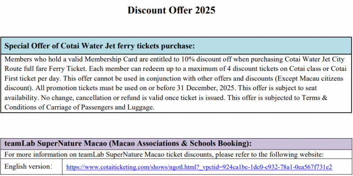Image resolution: width=353 pixels, height=176 pixels.
Task: Click the "Discount Offer 2025" title
Action: (172, 11)
